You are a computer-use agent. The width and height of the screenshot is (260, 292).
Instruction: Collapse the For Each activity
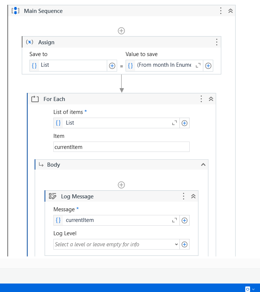[x=211, y=99]
